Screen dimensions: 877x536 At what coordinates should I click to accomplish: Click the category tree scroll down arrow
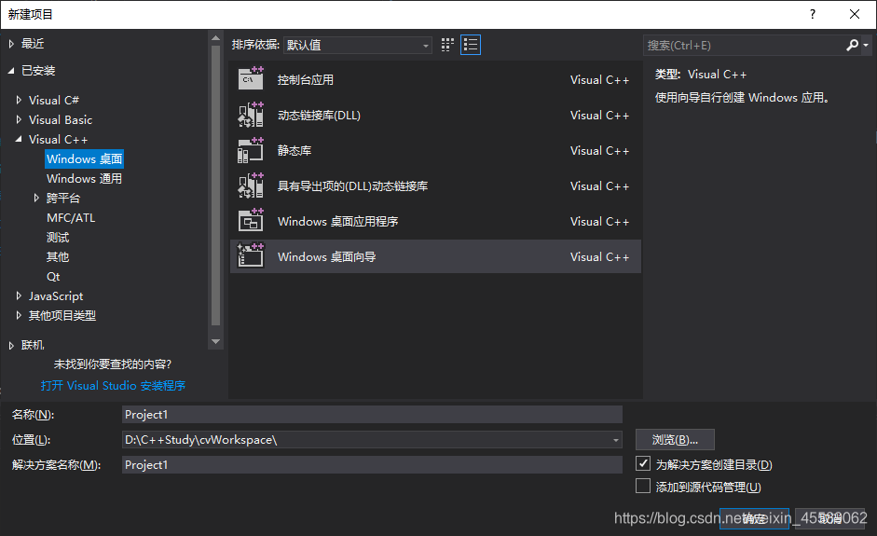tap(215, 341)
